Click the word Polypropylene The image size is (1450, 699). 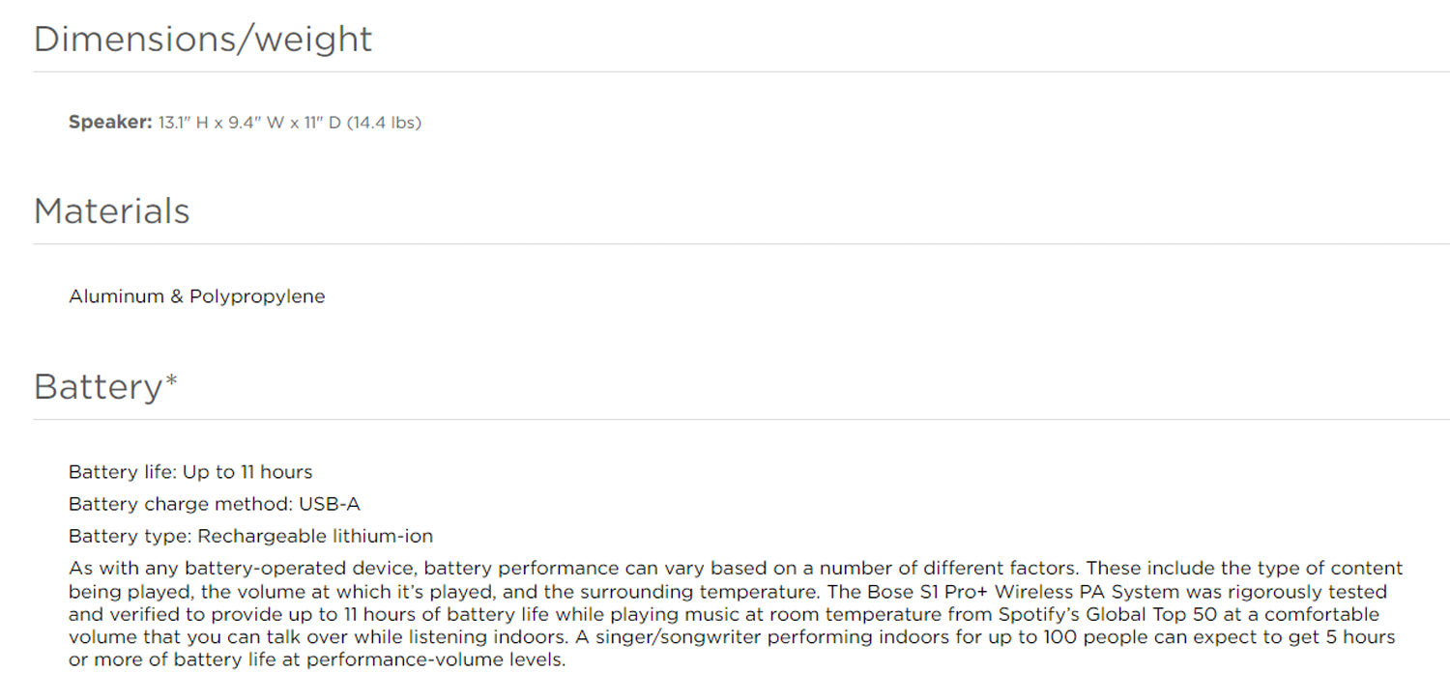point(257,296)
